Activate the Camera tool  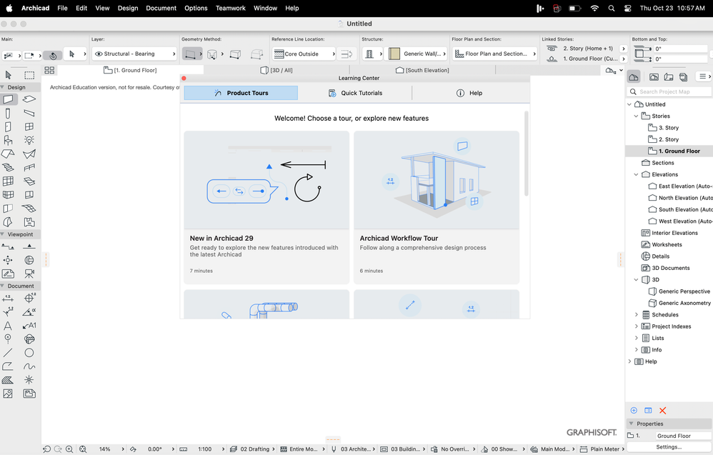point(29,274)
